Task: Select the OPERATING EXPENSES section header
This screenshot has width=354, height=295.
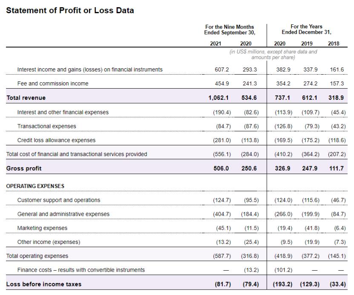Action: coord(35,186)
